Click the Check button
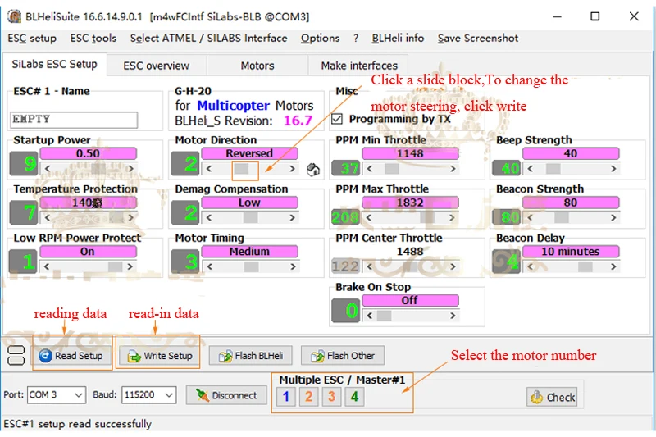The height and width of the screenshot is (437, 656). pos(552,397)
